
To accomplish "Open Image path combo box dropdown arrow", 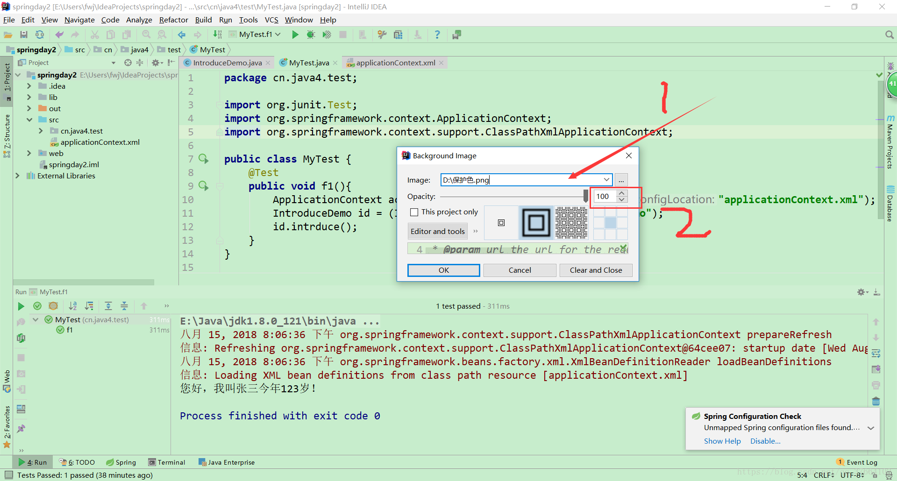I will point(606,180).
